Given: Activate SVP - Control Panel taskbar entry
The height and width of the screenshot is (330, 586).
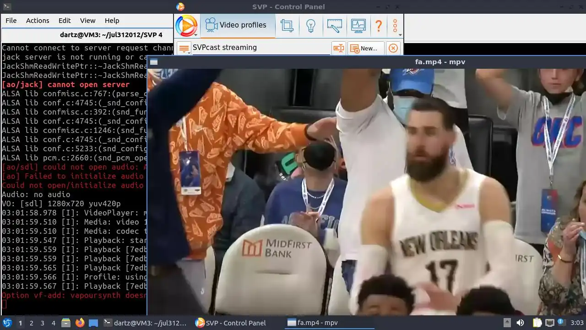Looking at the screenshot, I should point(237,323).
